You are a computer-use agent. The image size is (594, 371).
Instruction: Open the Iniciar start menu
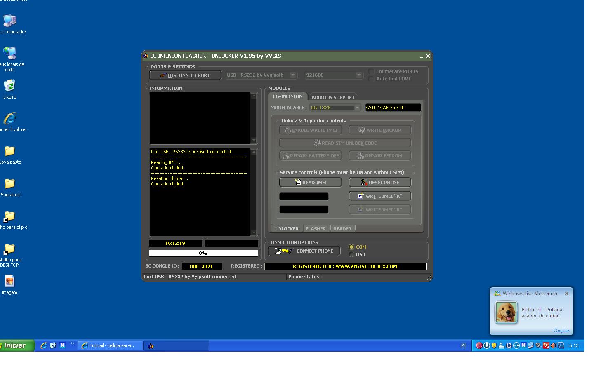click(17, 345)
